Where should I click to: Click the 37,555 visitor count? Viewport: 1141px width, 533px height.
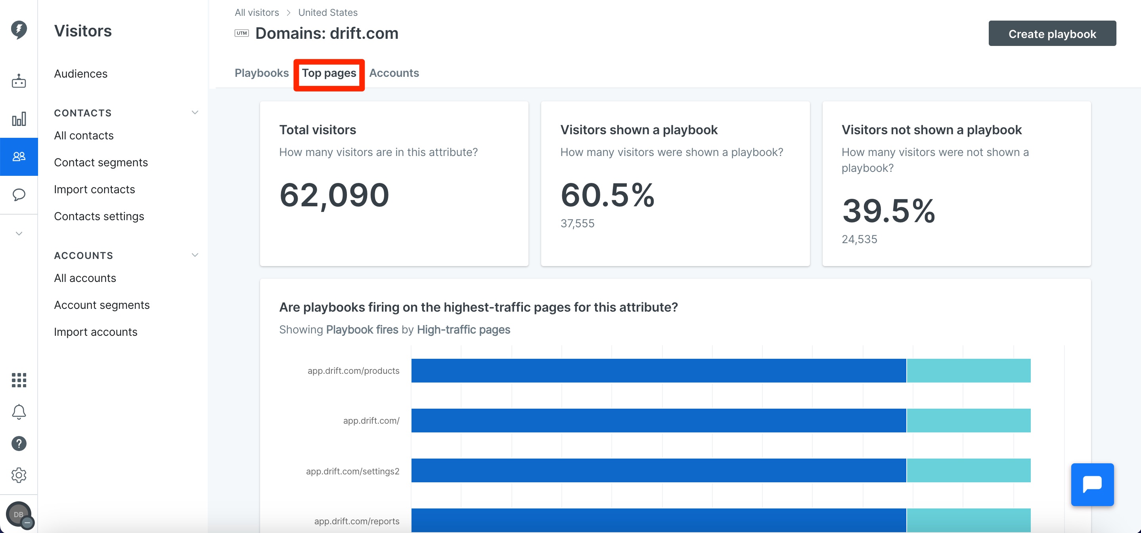pos(577,223)
